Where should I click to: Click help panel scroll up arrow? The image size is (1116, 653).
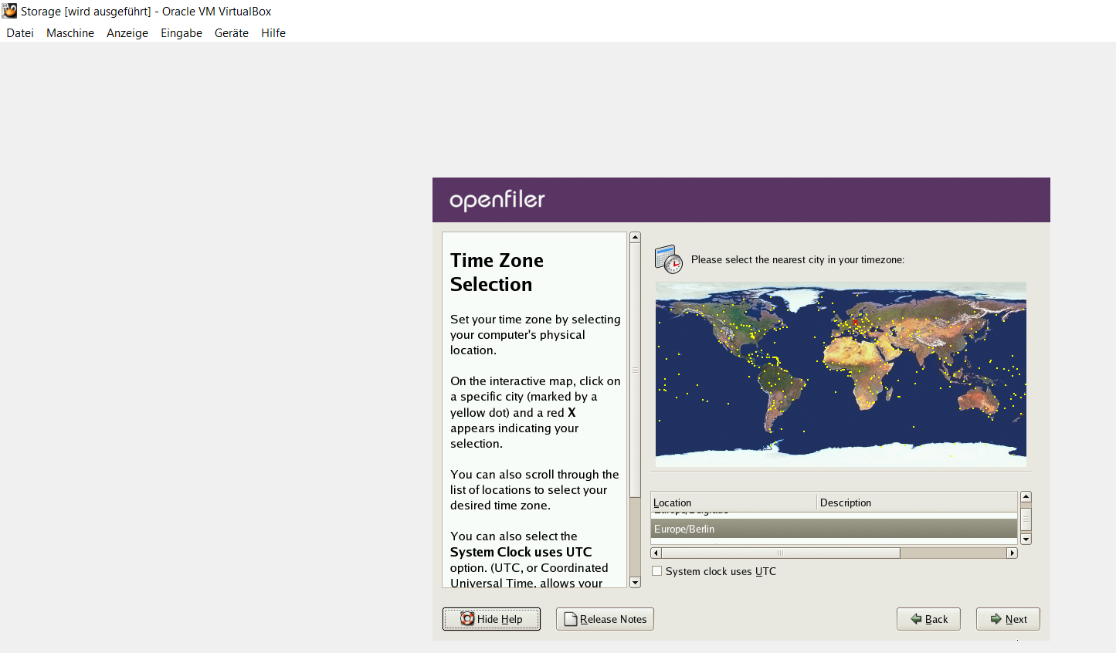point(635,238)
